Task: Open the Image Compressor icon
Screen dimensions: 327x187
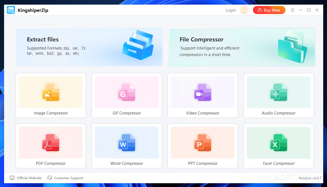Action: [x=51, y=92]
